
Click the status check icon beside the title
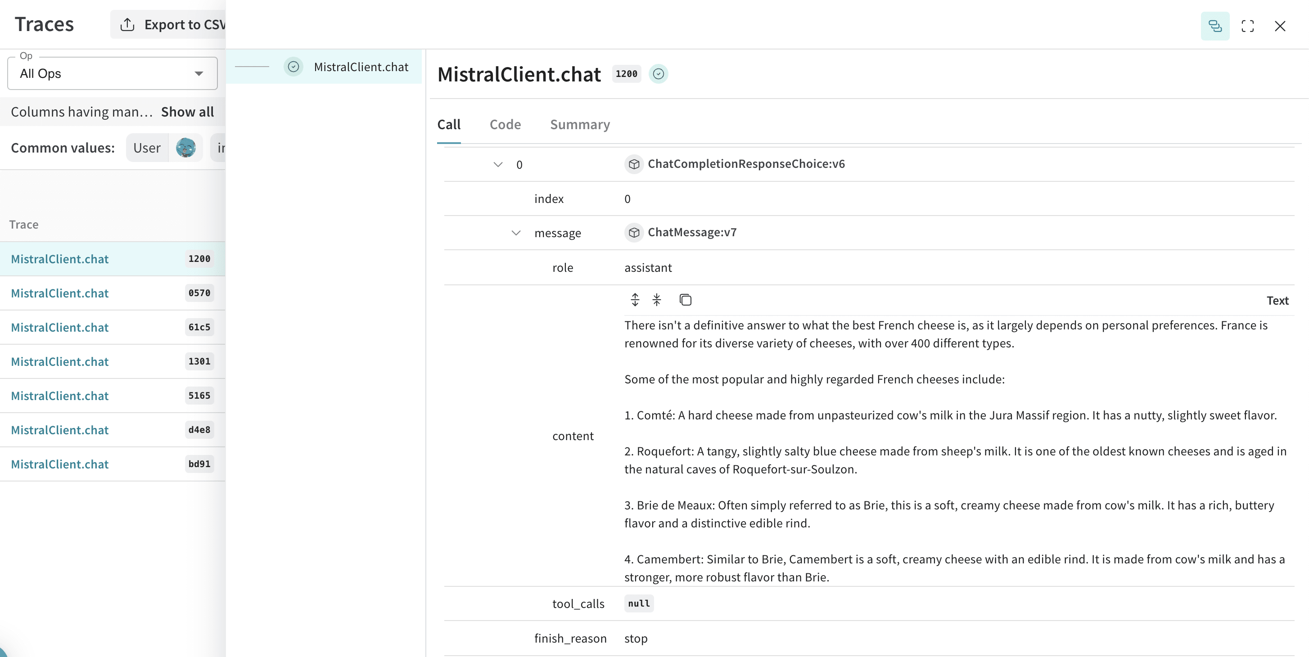pos(659,74)
